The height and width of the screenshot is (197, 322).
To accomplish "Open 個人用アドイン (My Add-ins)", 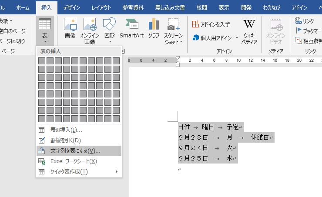I will 212,38.
